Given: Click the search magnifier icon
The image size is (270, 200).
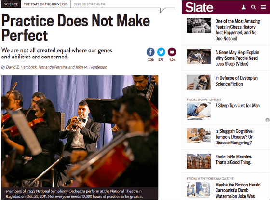Looking at the screenshot, I should pos(253,7).
